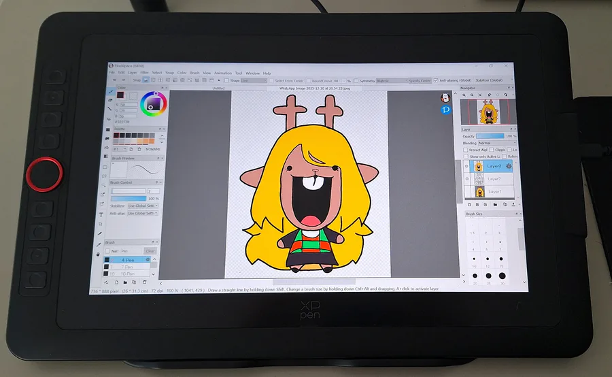
Task: Hide Layer2 with its visibility toggle
Action: click(466, 179)
